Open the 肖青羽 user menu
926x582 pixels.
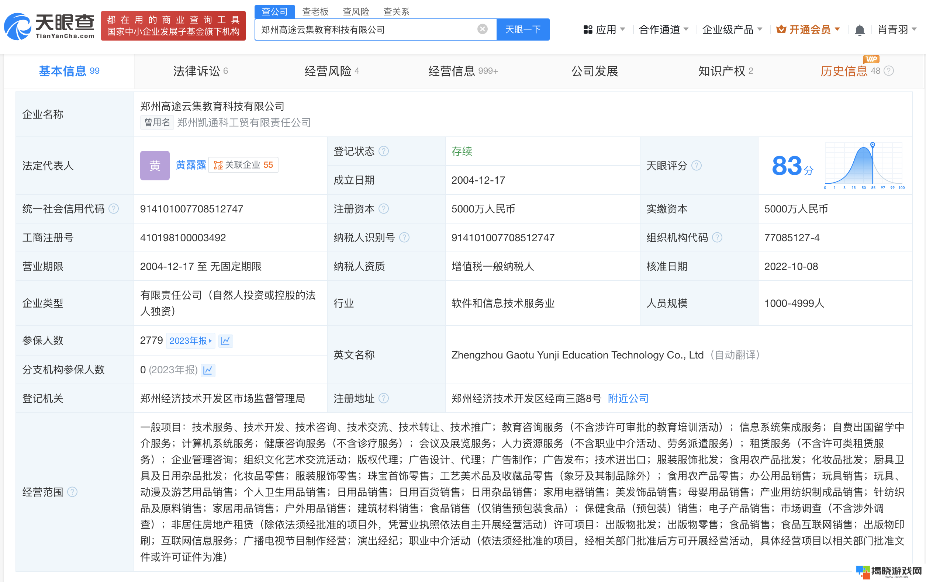[x=897, y=30]
